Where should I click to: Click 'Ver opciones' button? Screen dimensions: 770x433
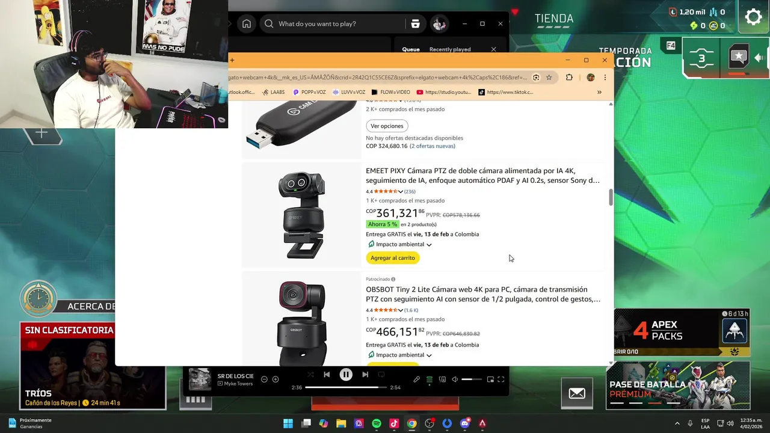tap(387, 126)
